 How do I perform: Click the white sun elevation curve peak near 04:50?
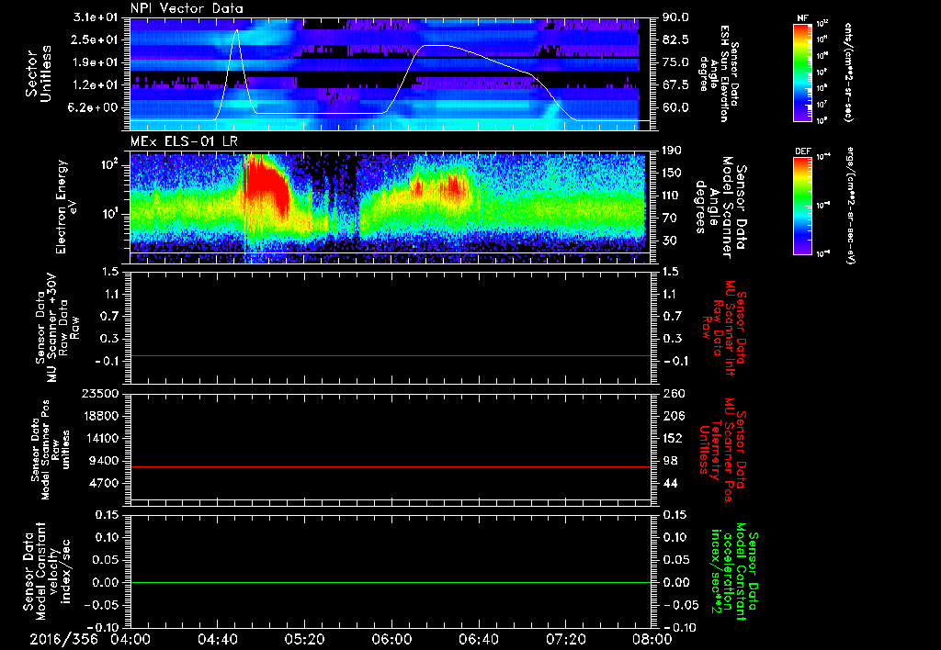coord(236,30)
